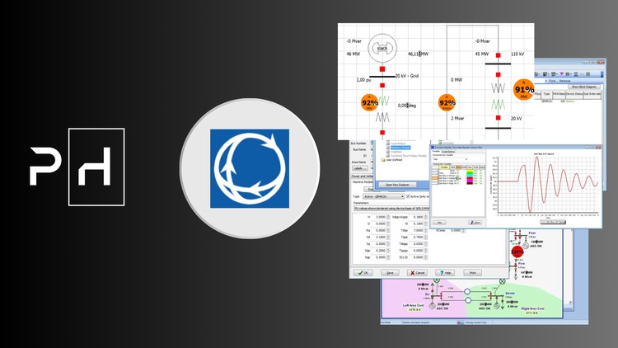This screenshot has width=618, height=348.
Task: Click the generator symbol under bus Seven
Action: [x=497, y=306]
